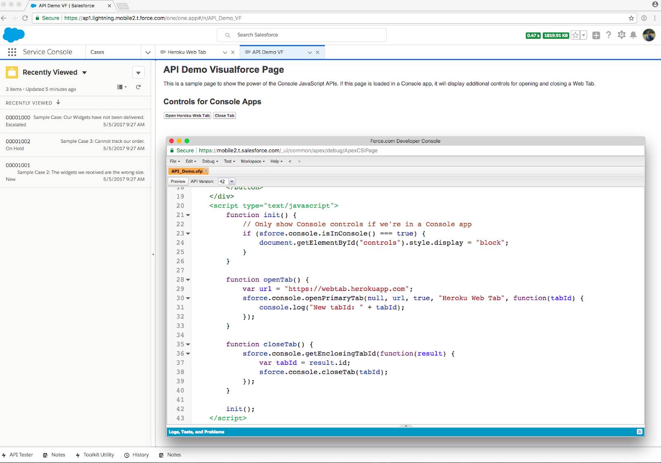661x463 pixels.
Task: Open the Toolkit Utility item
Action: coord(95,455)
